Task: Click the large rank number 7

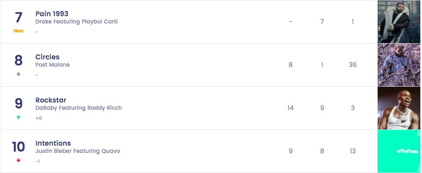Action: pyautogui.click(x=18, y=18)
